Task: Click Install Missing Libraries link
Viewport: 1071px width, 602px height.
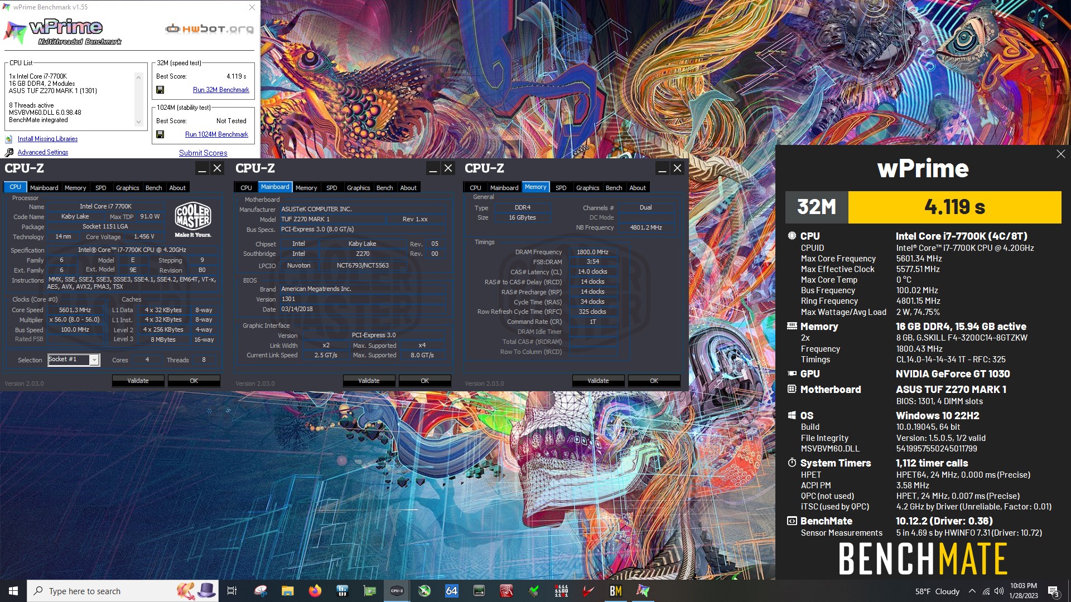Action: click(x=47, y=139)
